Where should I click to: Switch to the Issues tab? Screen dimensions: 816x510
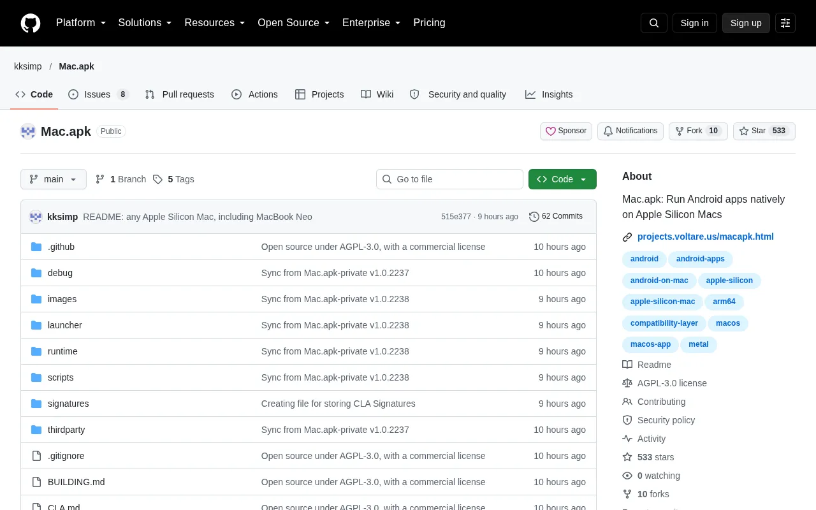pyautogui.click(x=98, y=94)
